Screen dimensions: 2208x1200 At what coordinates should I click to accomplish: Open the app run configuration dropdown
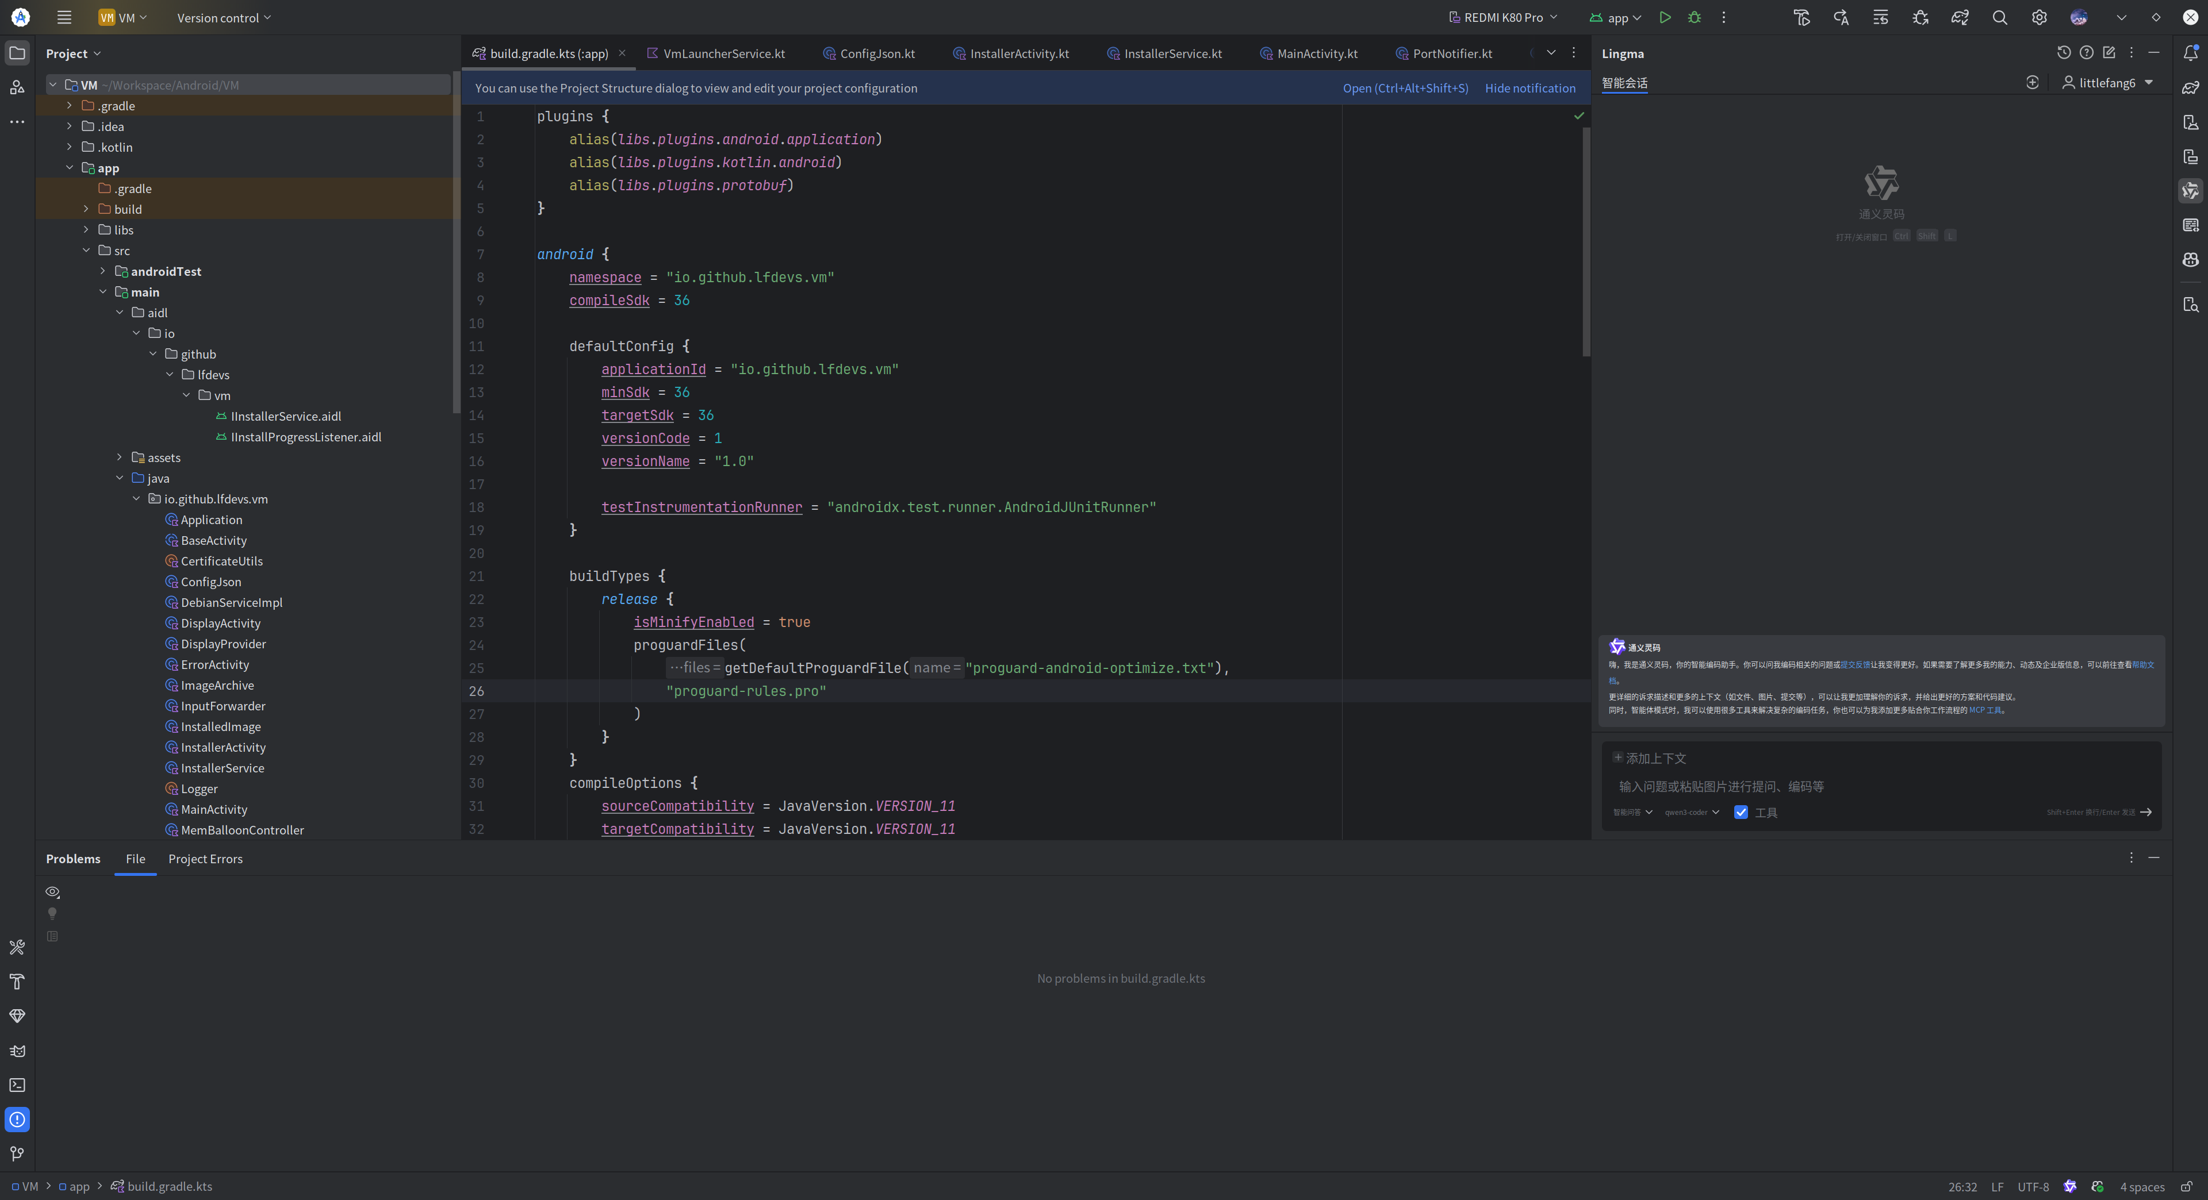[x=1615, y=17]
